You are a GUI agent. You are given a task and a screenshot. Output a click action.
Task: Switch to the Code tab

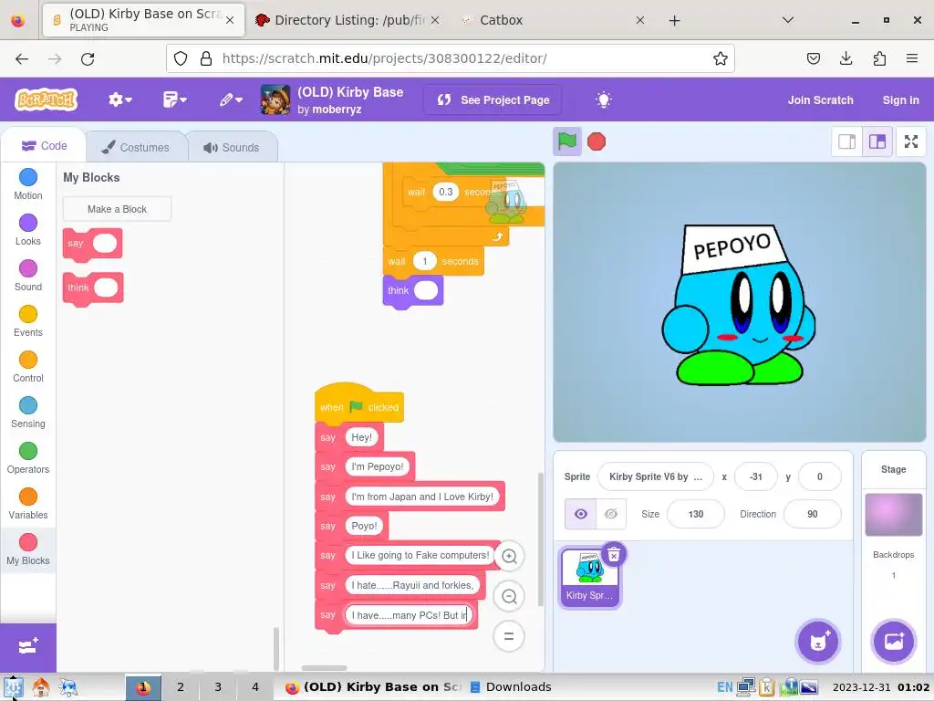(44, 146)
